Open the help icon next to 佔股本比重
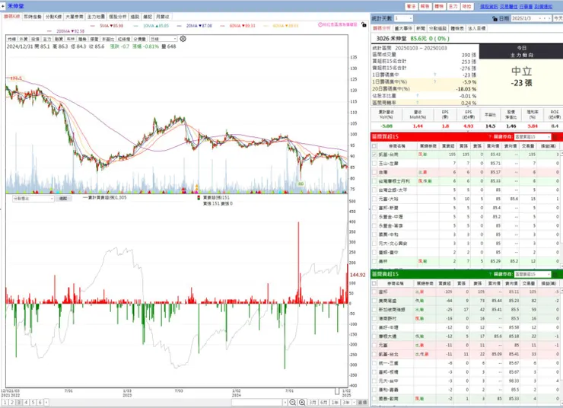Viewport: 563px width, 408px height. point(417,96)
